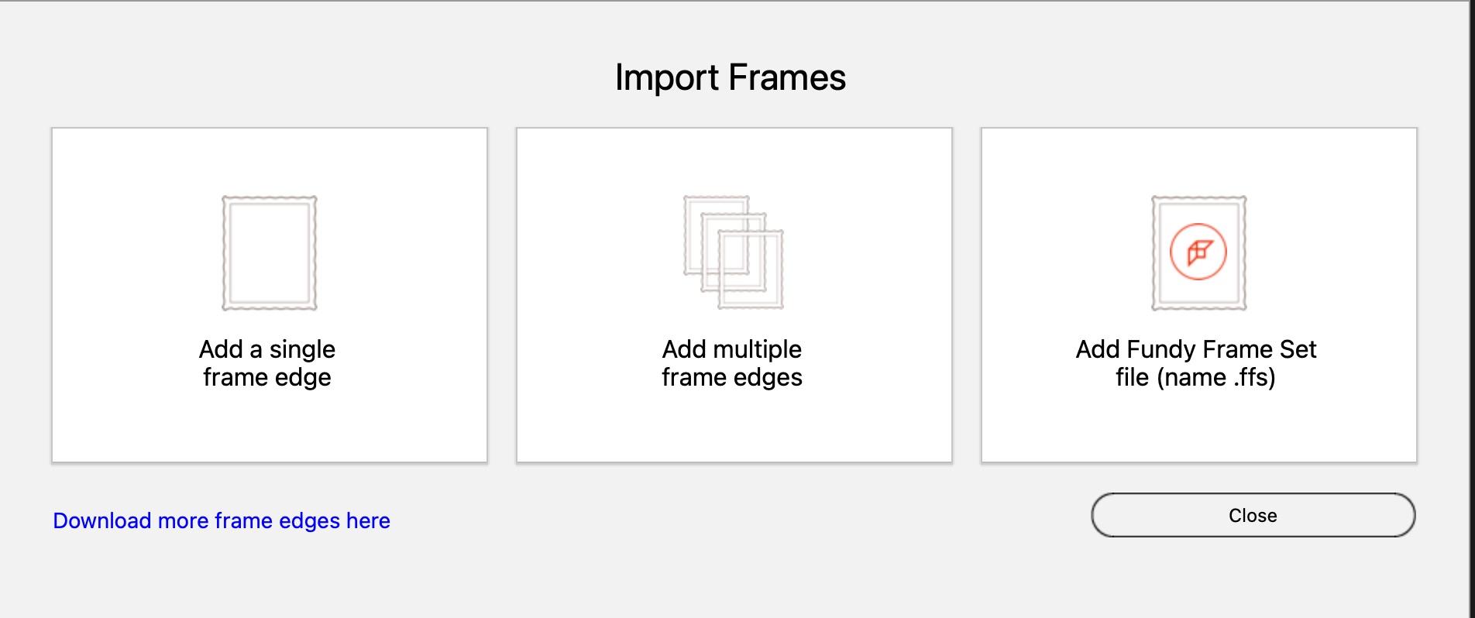This screenshot has height=618, width=1475.
Task: Choose 'Add a single frame edge' label
Action: click(x=267, y=362)
